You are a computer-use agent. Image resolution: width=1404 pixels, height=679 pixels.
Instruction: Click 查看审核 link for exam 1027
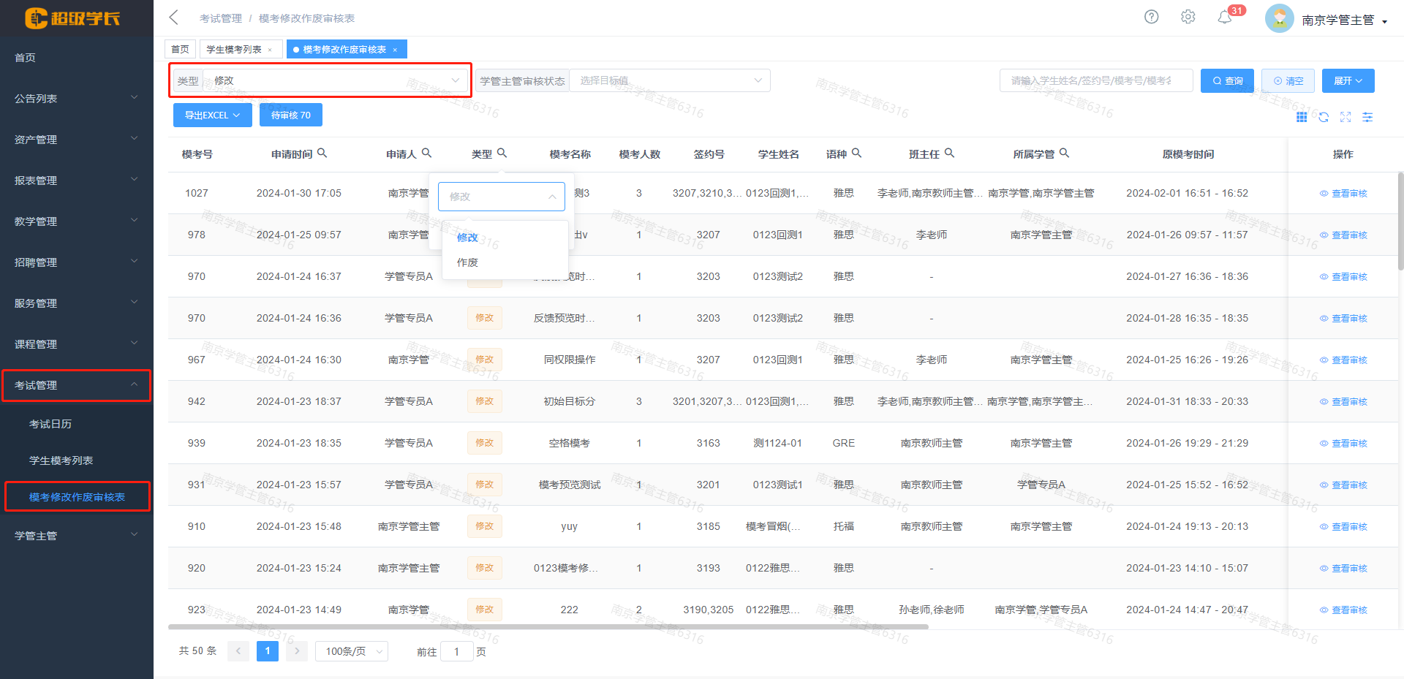1343,194
